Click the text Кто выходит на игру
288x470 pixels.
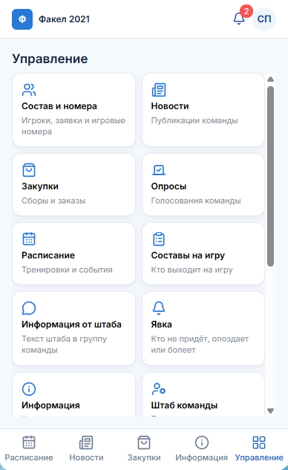192,270
